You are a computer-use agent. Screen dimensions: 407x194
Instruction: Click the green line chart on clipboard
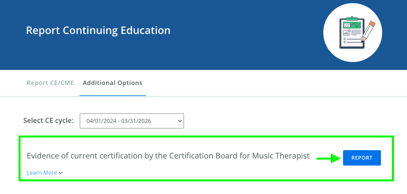coord(356,25)
